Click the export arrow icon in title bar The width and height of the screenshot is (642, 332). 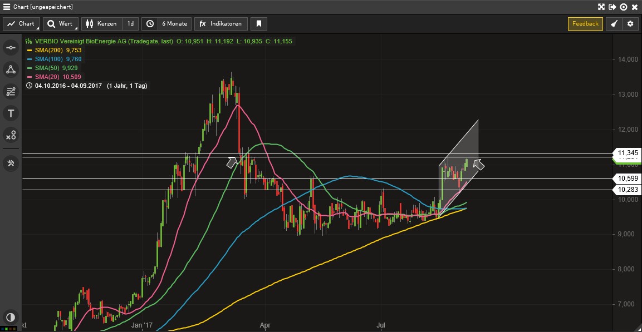[x=612, y=7]
